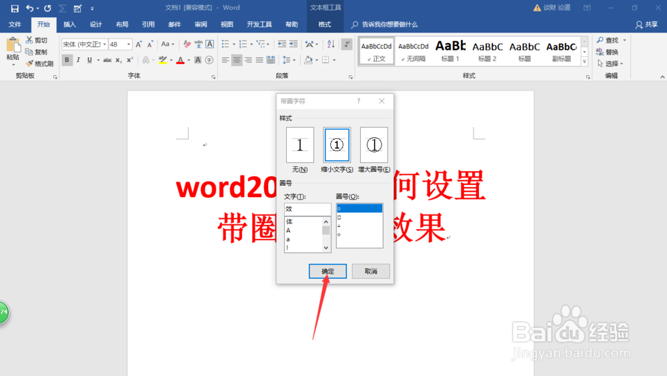Expand the styles gallery
667x376 pixels.
584,63
